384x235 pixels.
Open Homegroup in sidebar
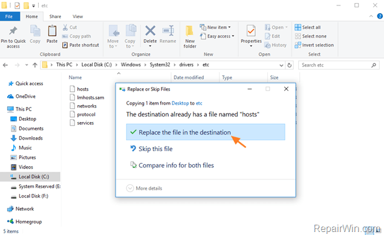(24, 222)
